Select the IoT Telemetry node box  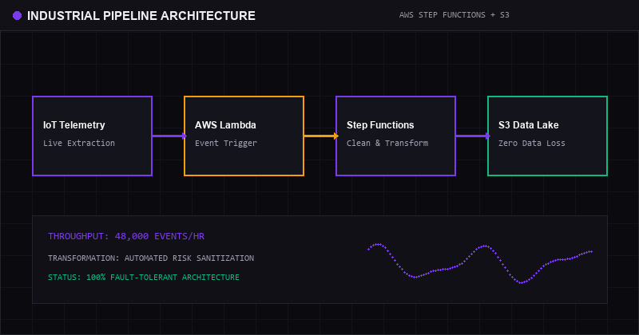pos(92,136)
